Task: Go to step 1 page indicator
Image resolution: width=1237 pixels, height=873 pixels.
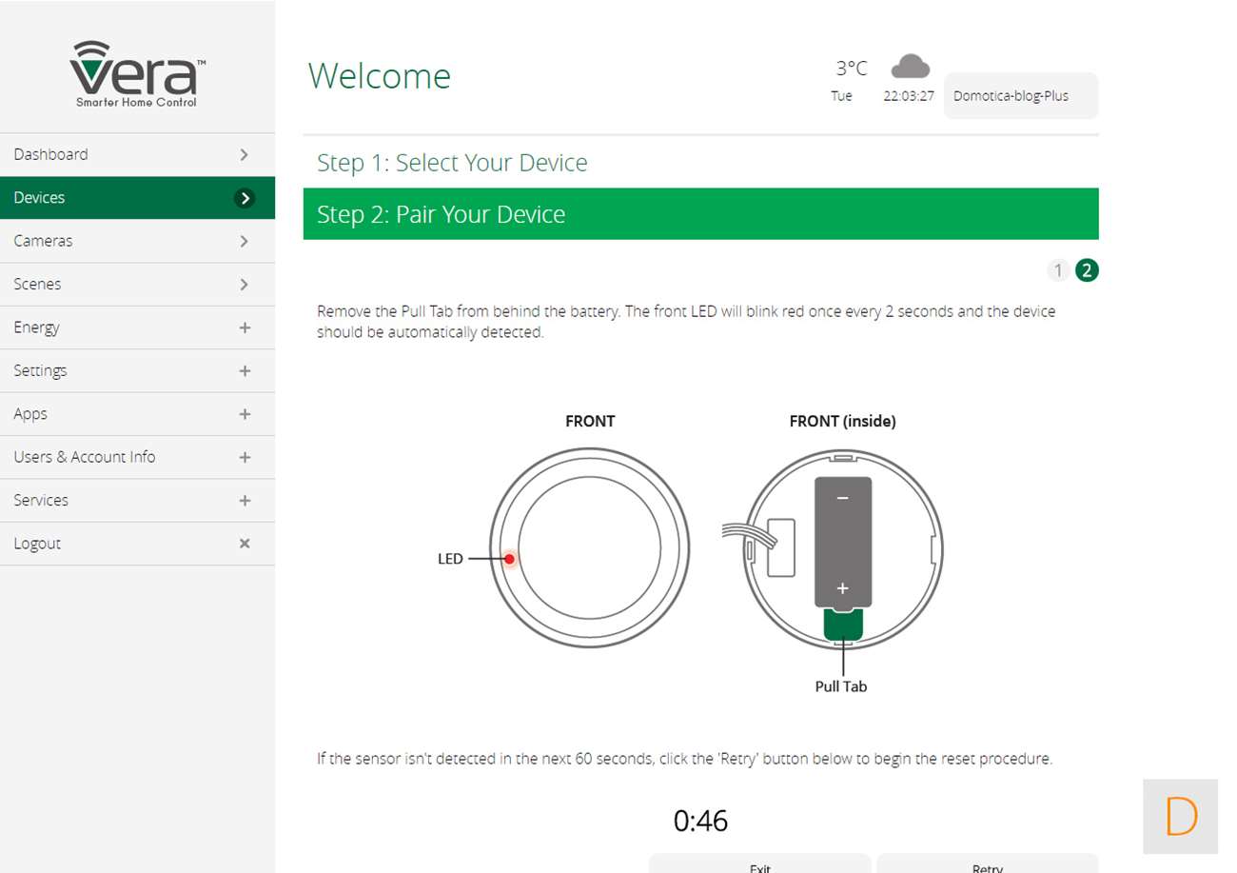Action: tap(1057, 270)
